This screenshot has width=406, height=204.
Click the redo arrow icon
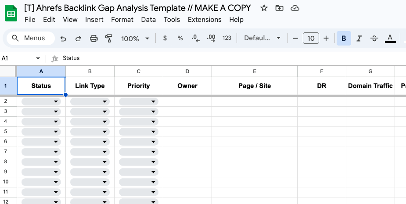[x=78, y=39]
